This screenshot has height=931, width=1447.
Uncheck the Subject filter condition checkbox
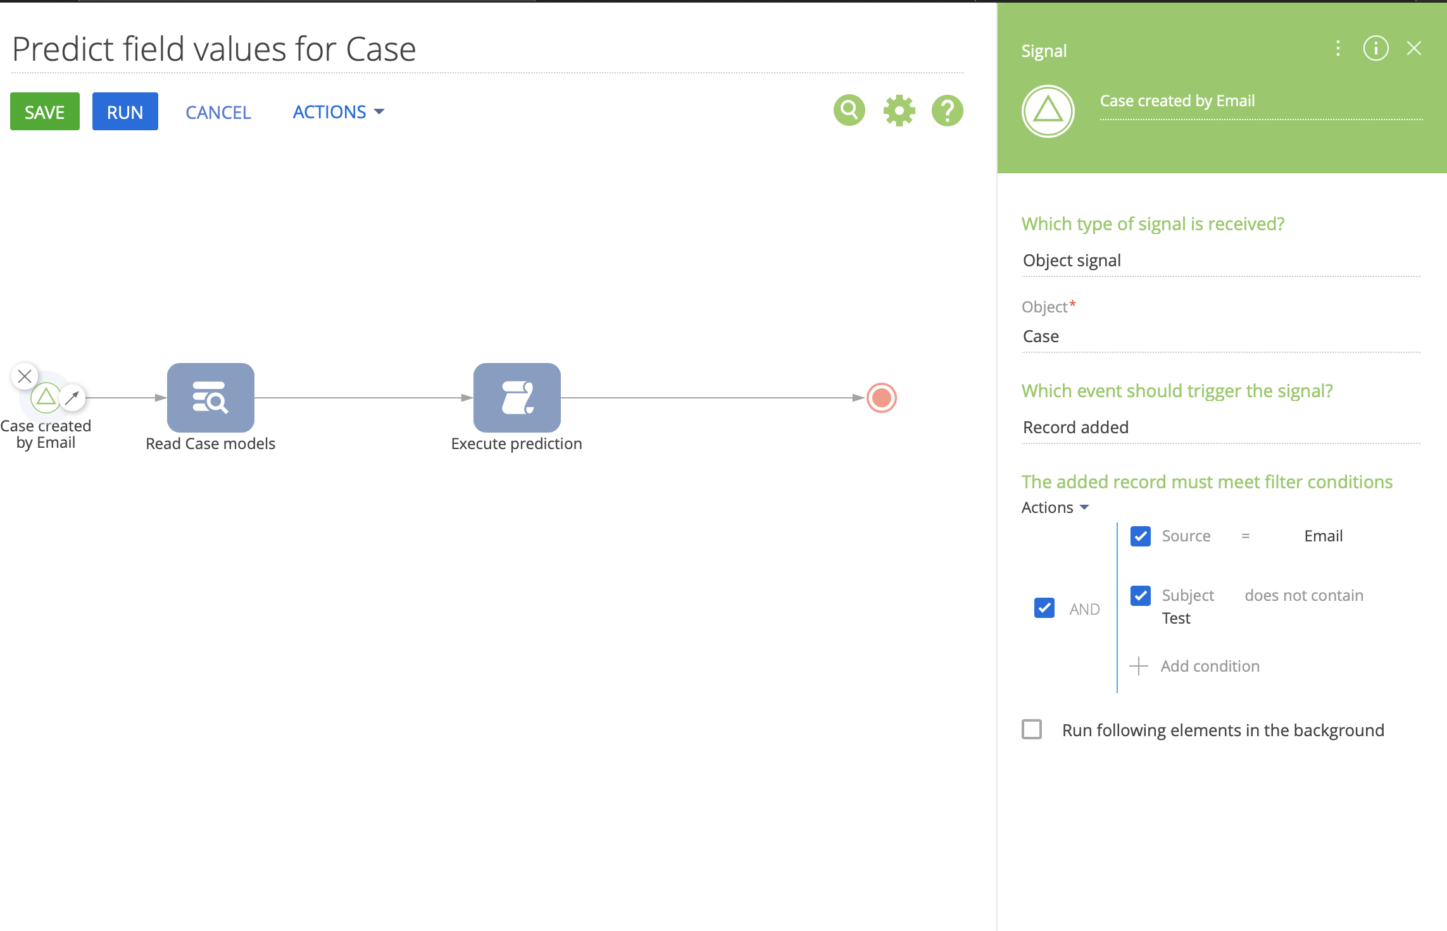coord(1141,596)
